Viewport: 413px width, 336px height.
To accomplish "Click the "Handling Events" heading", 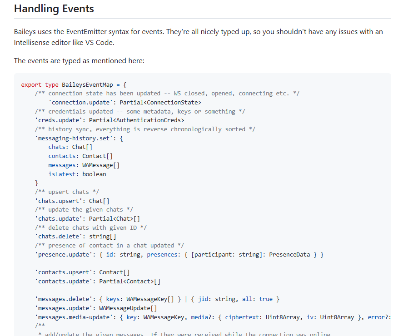I will 54,9.
